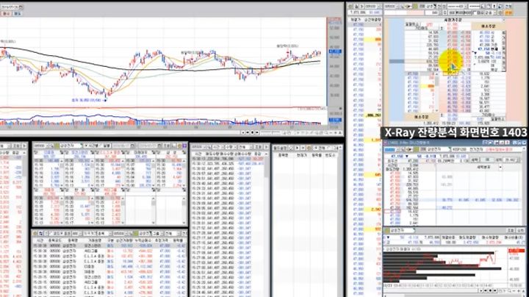This screenshot has width=529, height=297.
Task: Click the green stock icon in the broker flow table toolbar
Action: tap(136, 234)
